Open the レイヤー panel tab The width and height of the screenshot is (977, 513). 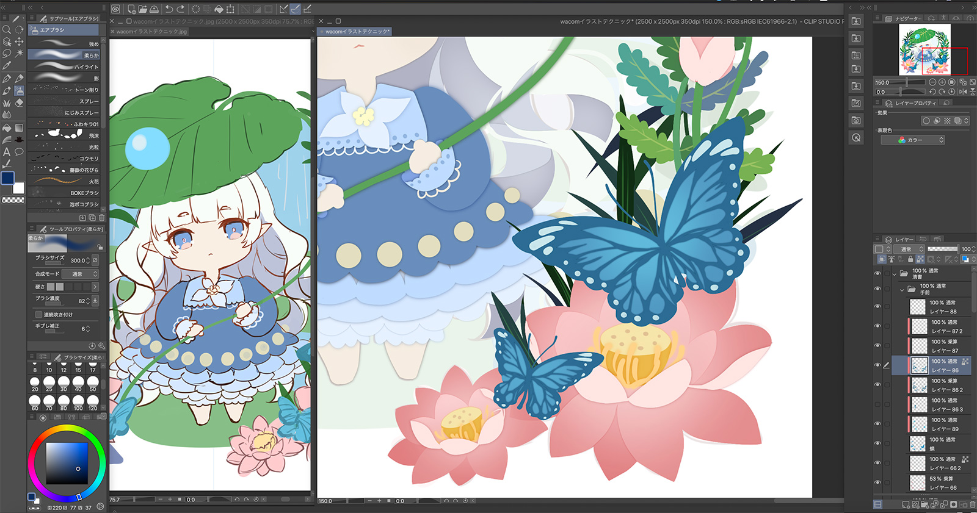coord(900,239)
